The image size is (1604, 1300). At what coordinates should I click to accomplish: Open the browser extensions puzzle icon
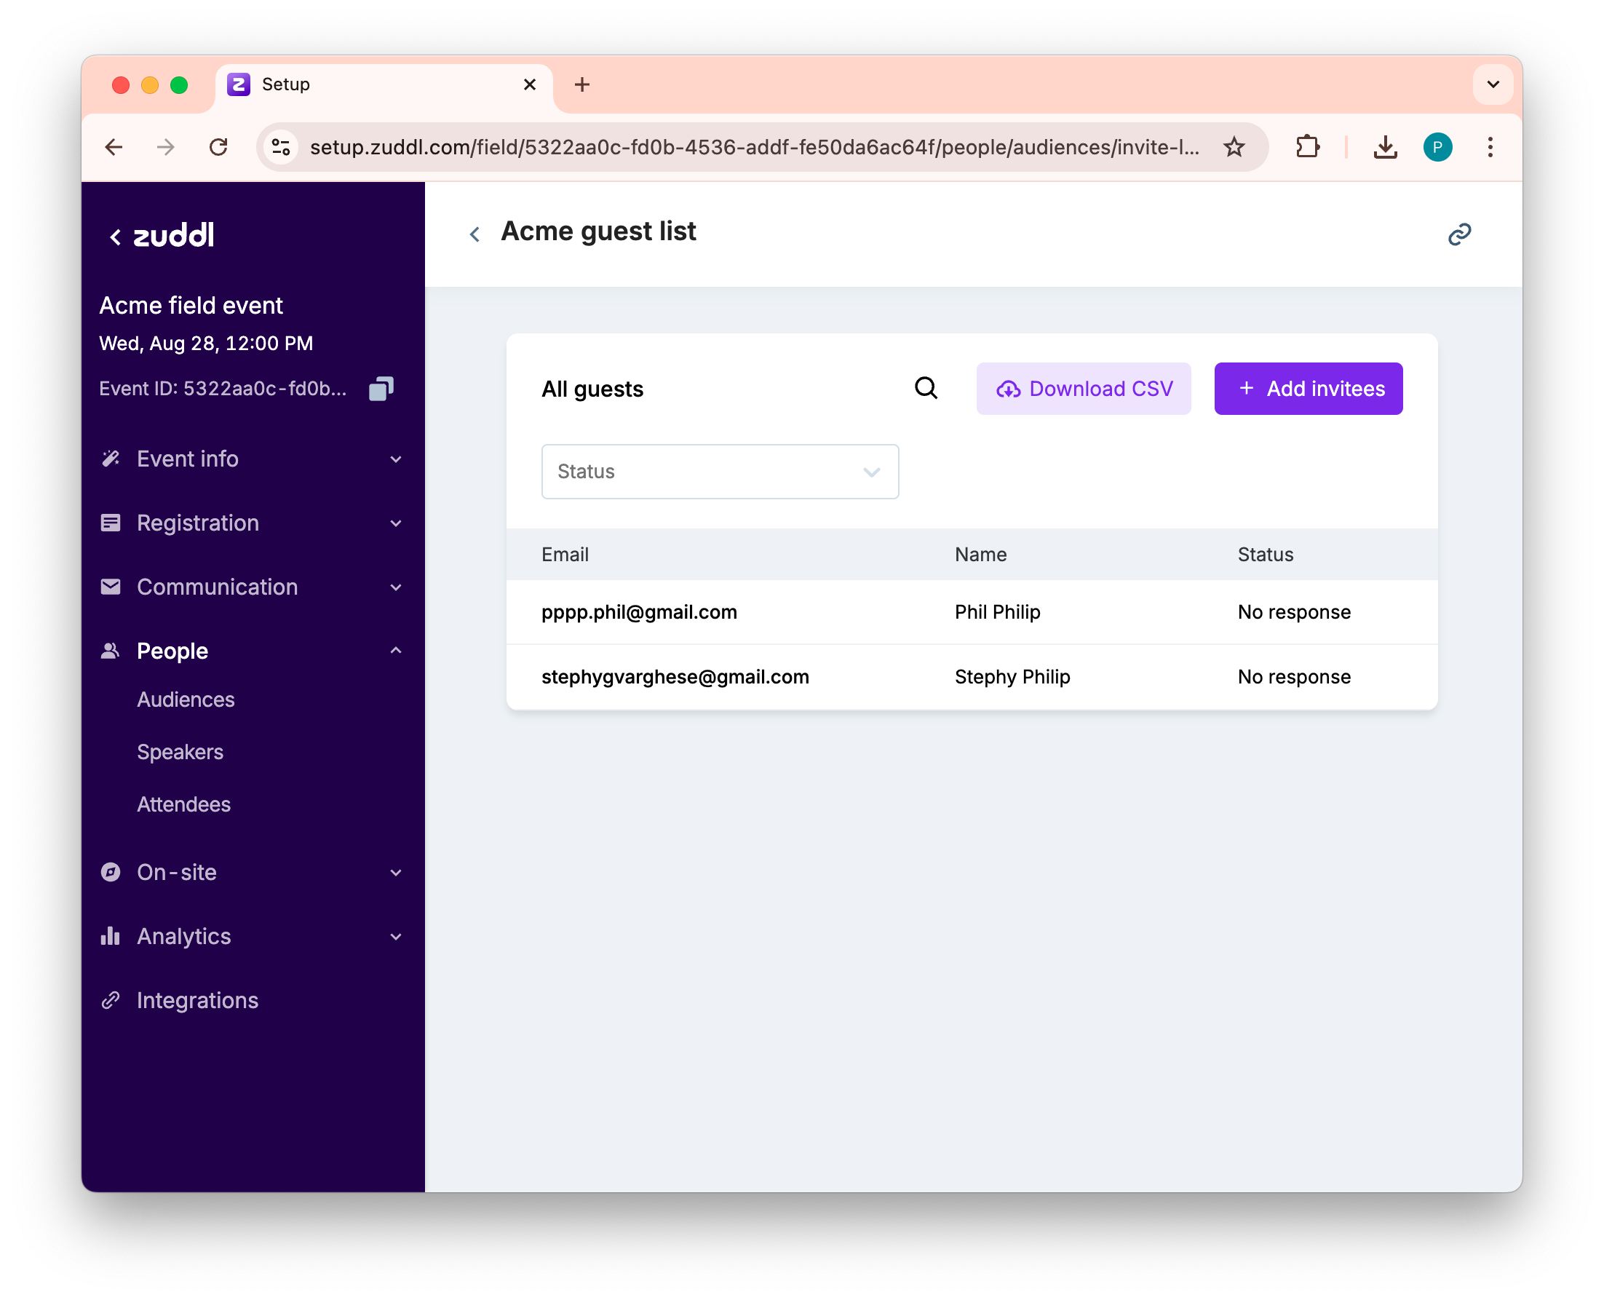(1307, 148)
